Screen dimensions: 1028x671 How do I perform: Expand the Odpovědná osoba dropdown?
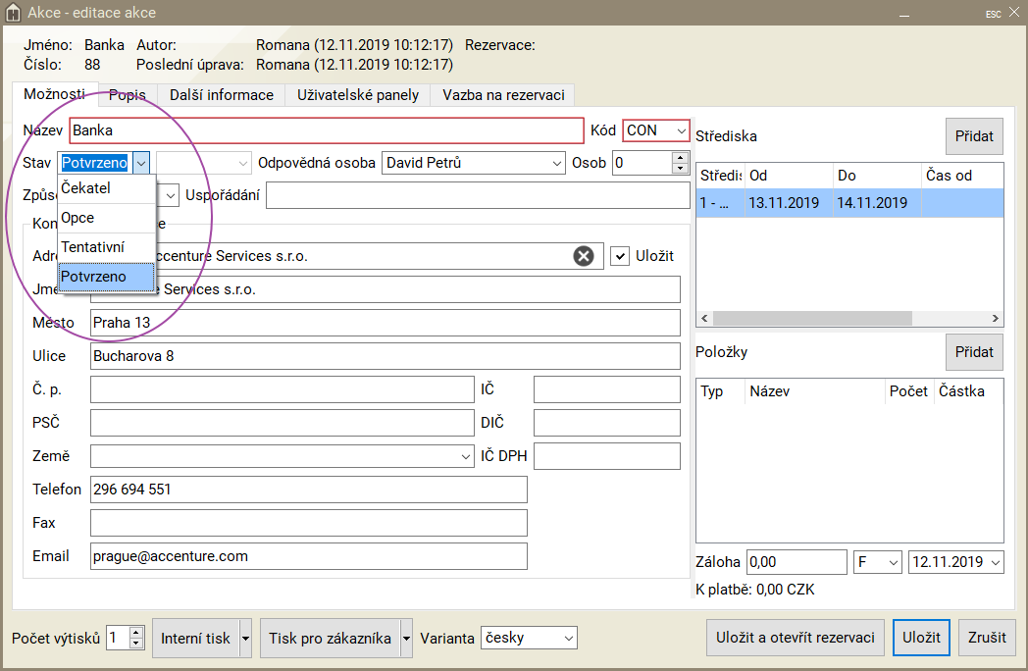(x=556, y=163)
